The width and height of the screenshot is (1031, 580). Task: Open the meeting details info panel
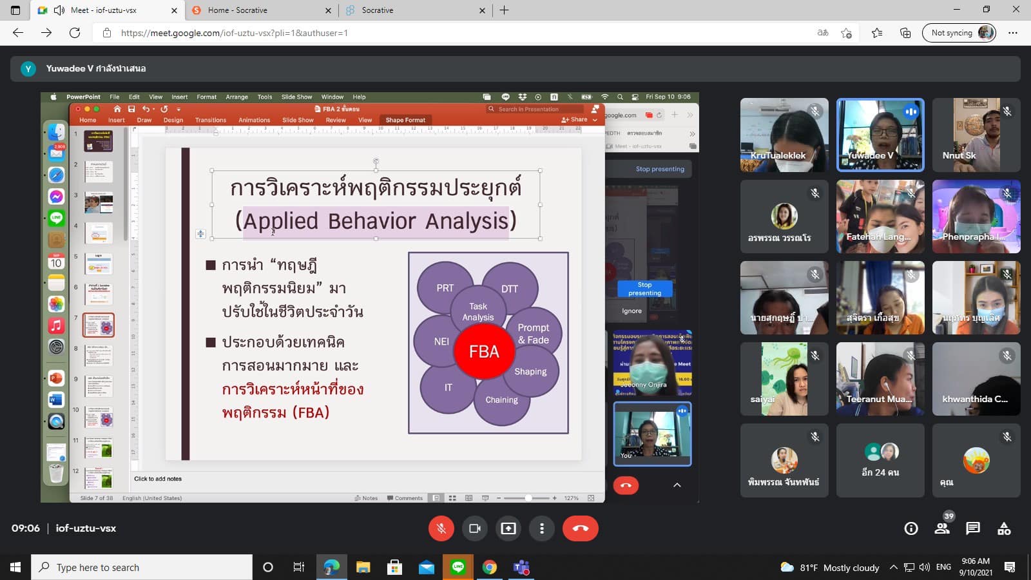coord(911,528)
